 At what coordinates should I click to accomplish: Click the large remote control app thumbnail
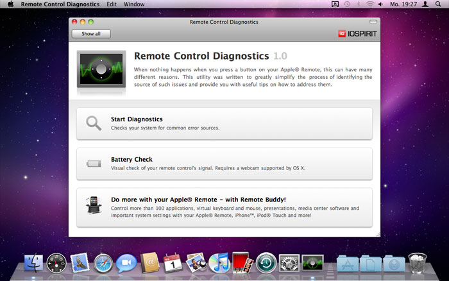tap(101, 69)
